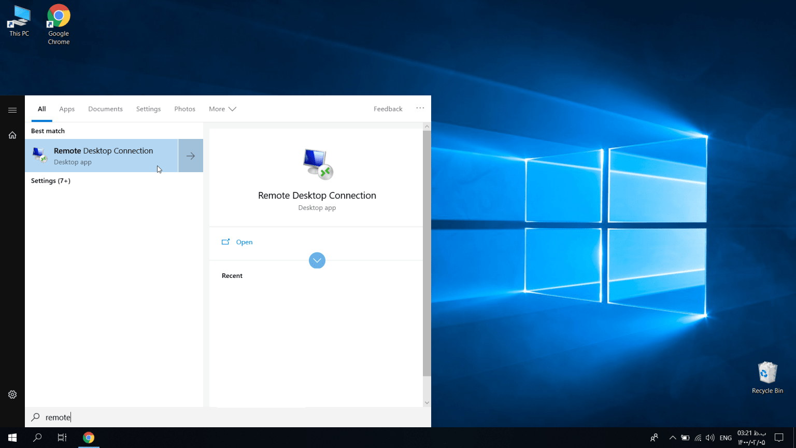
Task: Switch to the Photos tab
Action: pos(184,109)
